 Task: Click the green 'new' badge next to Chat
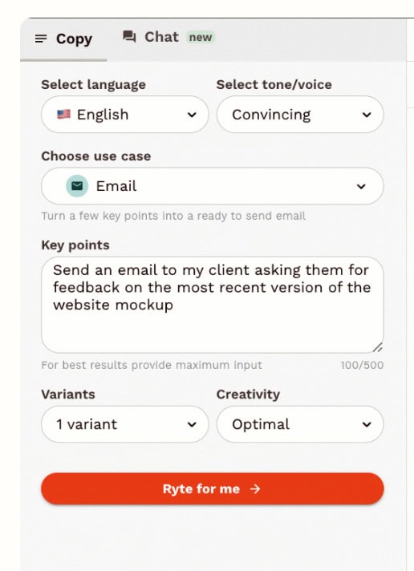(201, 37)
